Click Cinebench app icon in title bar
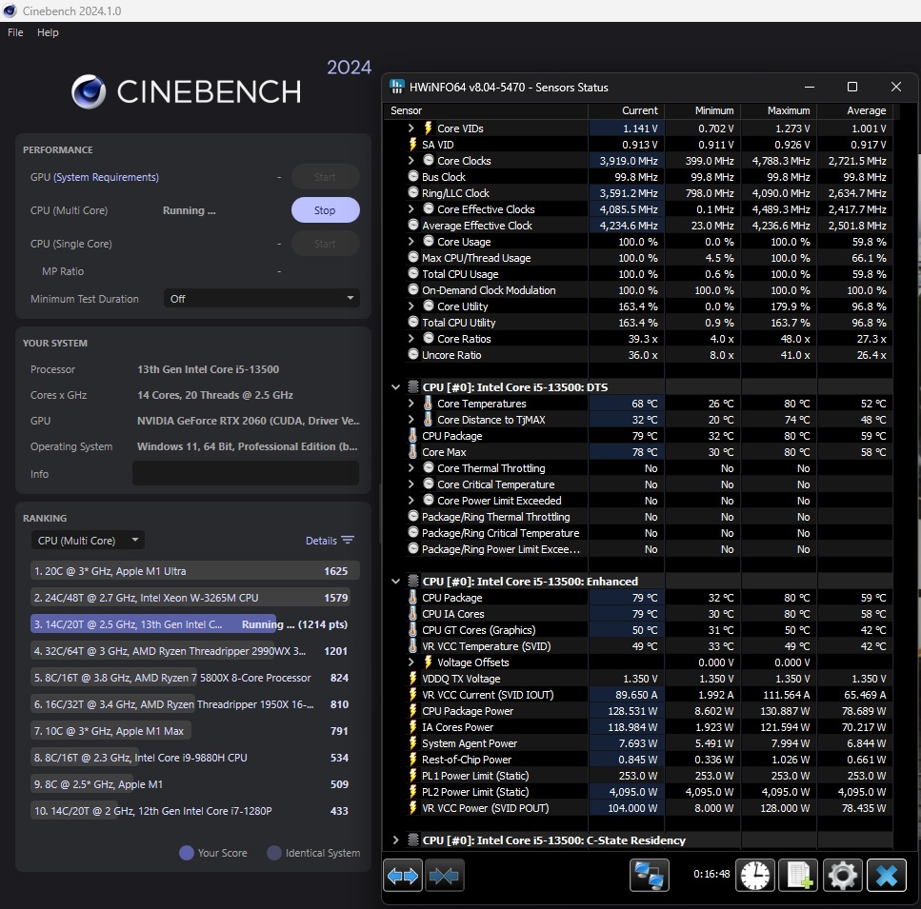The height and width of the screenshot is (909, 921). [x=10, y=10]
